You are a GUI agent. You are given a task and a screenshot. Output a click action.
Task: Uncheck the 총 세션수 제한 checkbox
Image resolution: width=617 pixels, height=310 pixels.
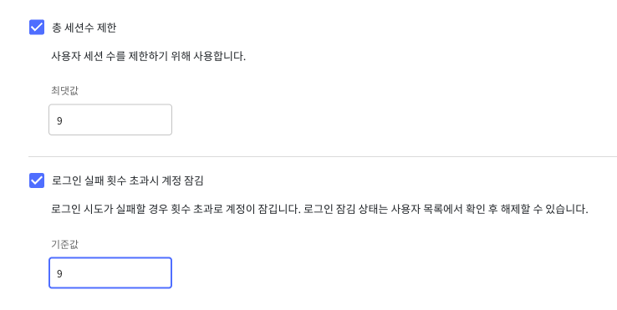[x=37, y=28]
